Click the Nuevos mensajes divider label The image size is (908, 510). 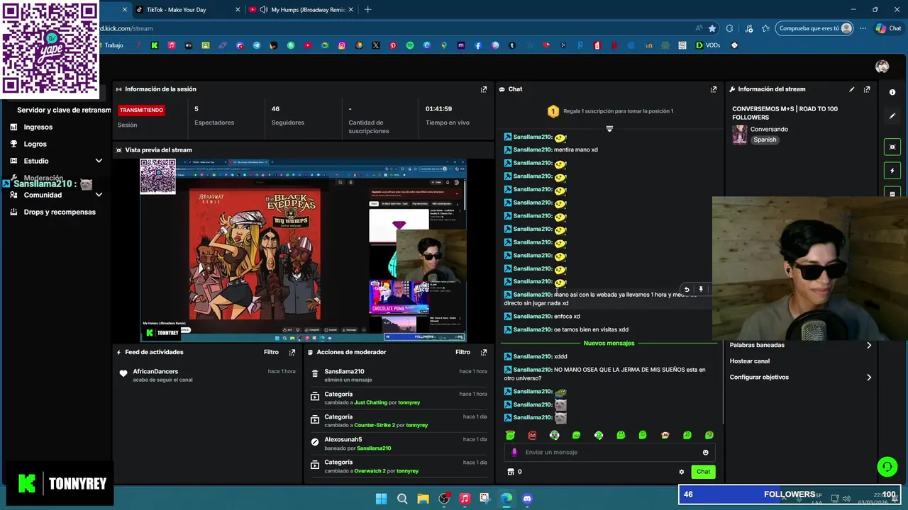point(609,343)
